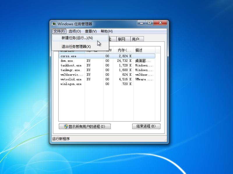Select the vmtoolsd.exe process row
Viewport: 233px width, 174px height.
click(71, 79)
